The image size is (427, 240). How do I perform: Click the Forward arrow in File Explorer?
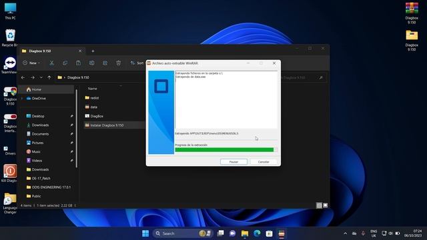[33, 77]
